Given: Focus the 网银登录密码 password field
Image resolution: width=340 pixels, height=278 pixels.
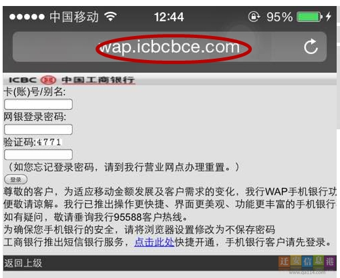Looking at the screenshot, I should pyautogui.click(x=38, y=129).
